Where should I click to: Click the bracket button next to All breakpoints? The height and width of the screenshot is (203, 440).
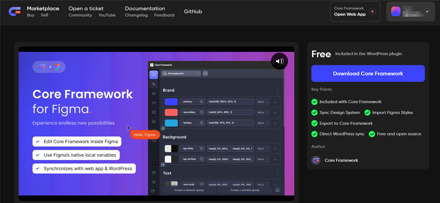[205, 73]
